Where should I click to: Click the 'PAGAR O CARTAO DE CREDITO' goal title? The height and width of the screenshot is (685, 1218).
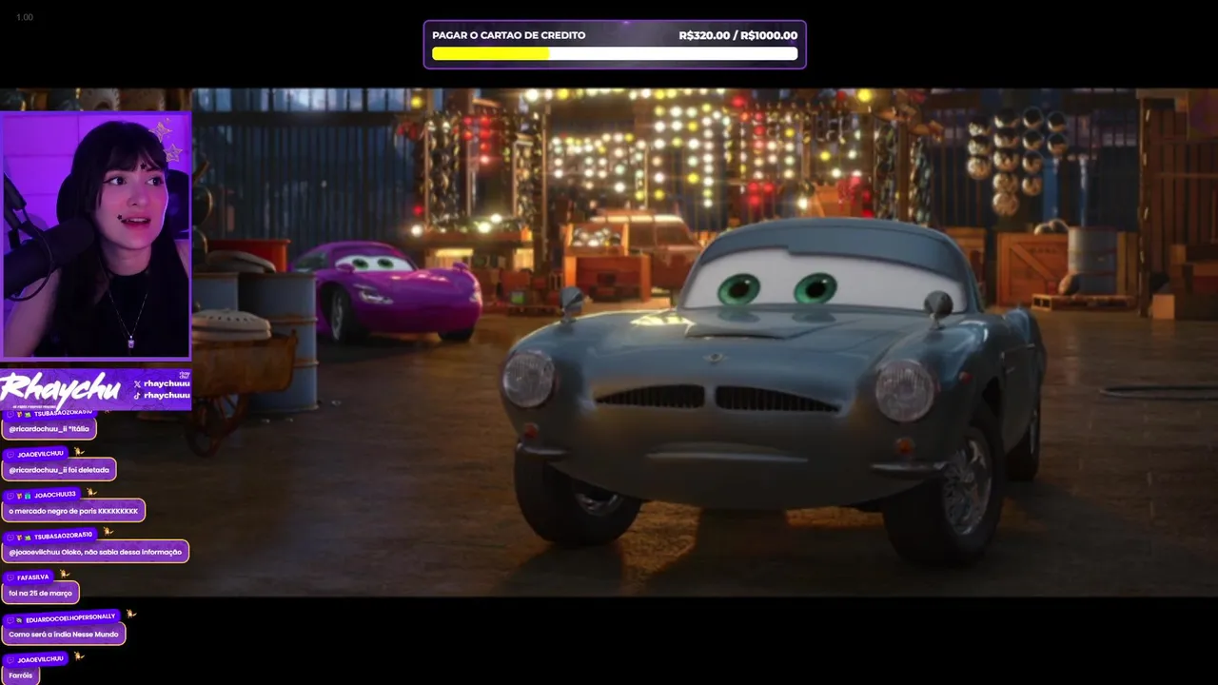pos(508,35)
